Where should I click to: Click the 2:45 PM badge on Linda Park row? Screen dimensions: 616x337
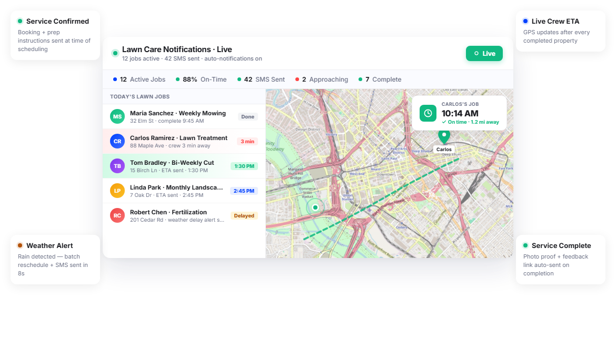click(x=244, y=191)
